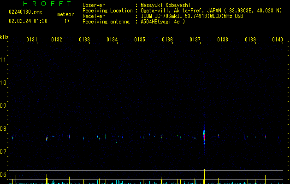
Task: Click the antenna A504HB(yagi 4el) text
Action: (163, 22)
